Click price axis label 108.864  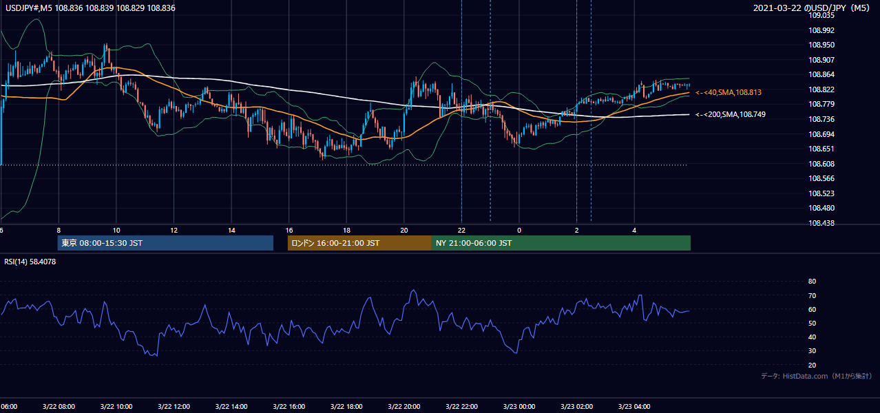[x=823, y=74]
